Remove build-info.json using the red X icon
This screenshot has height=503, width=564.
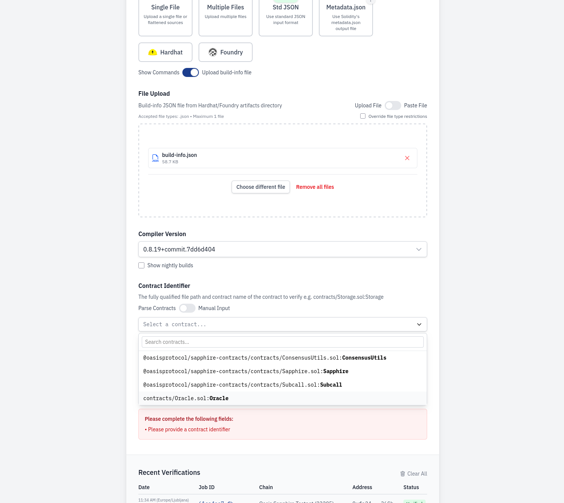click(x=407, y=158)
